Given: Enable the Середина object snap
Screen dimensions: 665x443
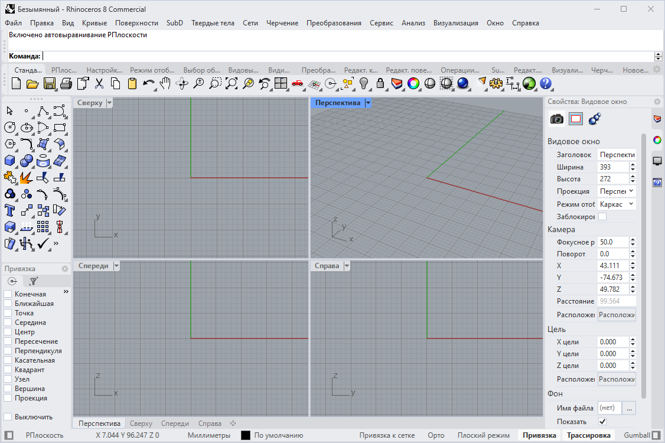Looking at the screenshot, I should click(8, 323).
